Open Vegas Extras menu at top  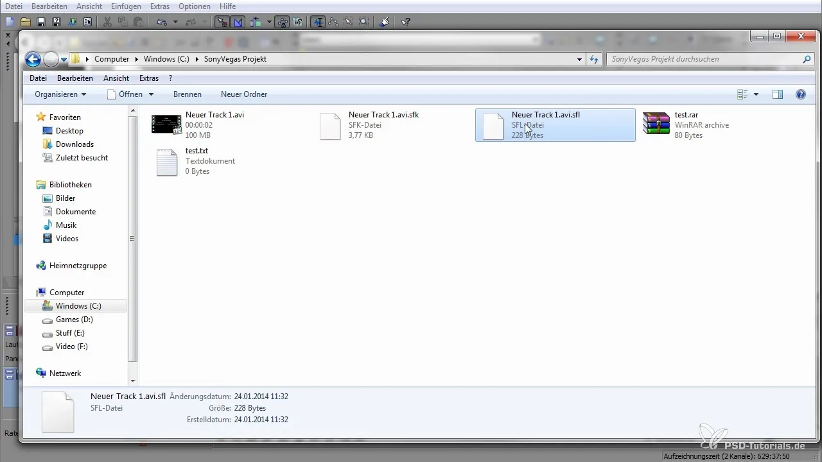point(159,6)
